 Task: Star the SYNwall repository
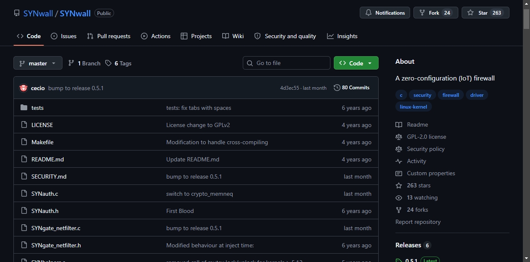coord(486,13)
